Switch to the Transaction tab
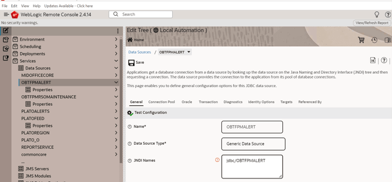This screenshot has width=392, height=182. [x=208, y=102]
